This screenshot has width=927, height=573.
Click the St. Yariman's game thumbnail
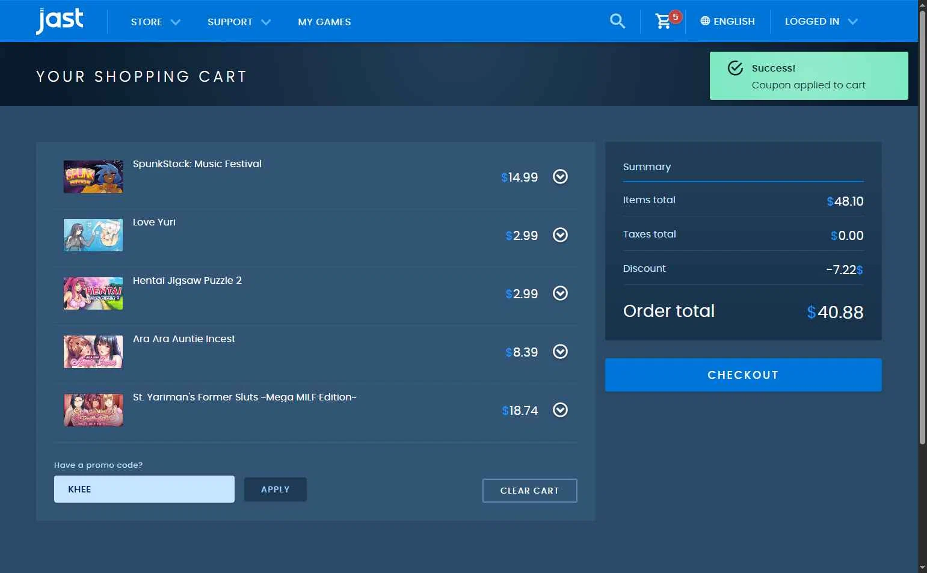pos(93,410)
